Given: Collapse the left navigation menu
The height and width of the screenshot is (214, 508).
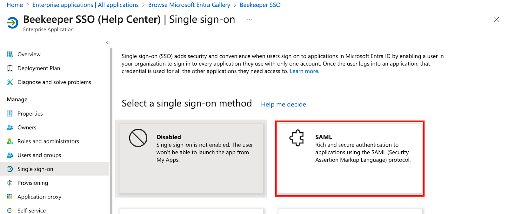Looking at the screenshot, I should pyautogui.click(x=108, y=42).
